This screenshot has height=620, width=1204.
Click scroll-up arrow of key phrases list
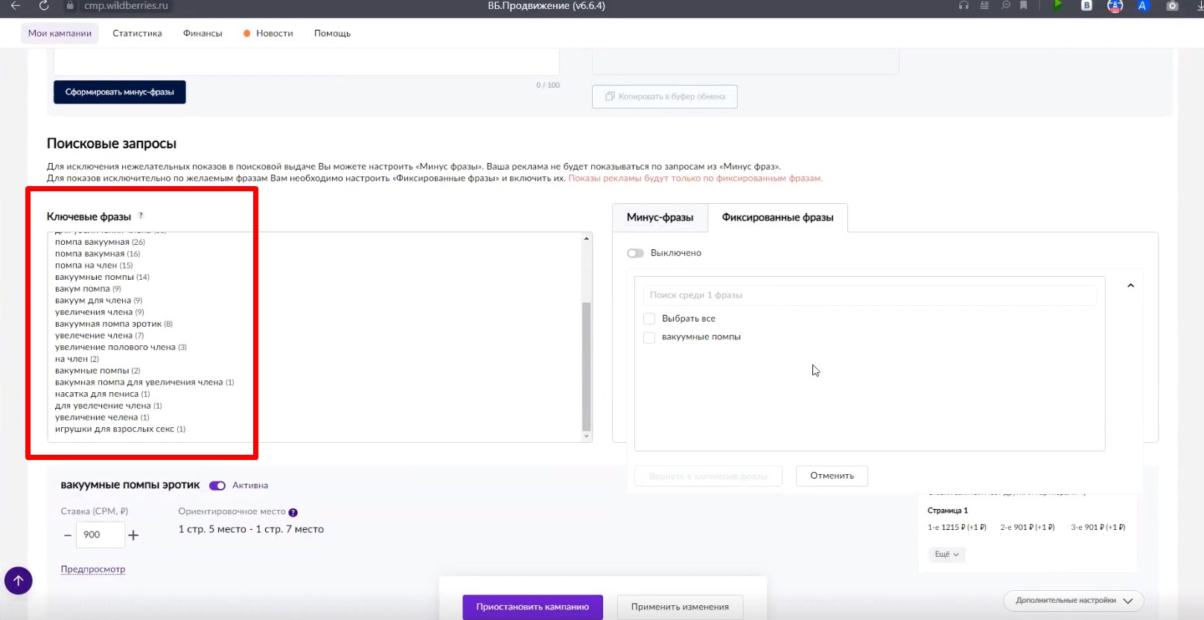click(x=587, y=238)
